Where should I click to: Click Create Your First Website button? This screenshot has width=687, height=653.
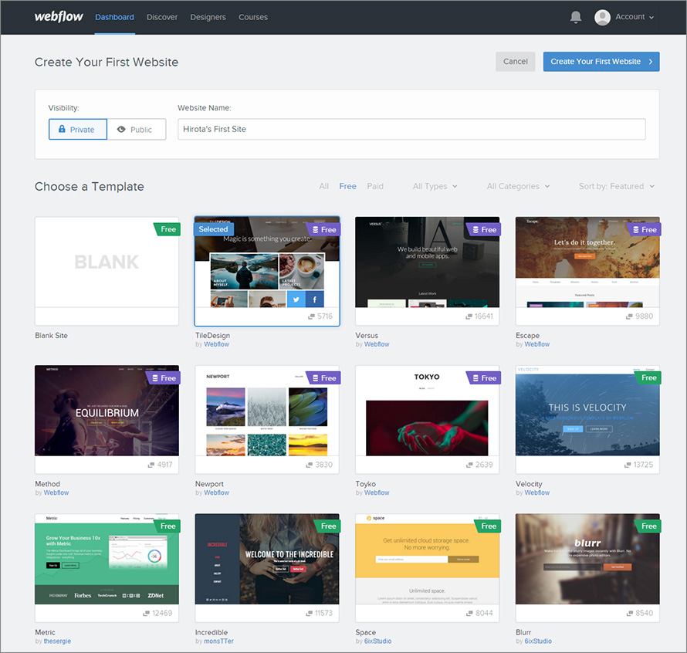coord(601,62)
